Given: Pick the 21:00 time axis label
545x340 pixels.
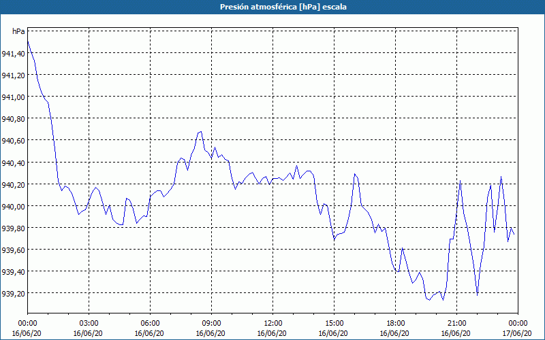Looking at the screenshot, I should pyautogui.click(x=456, y=324).
